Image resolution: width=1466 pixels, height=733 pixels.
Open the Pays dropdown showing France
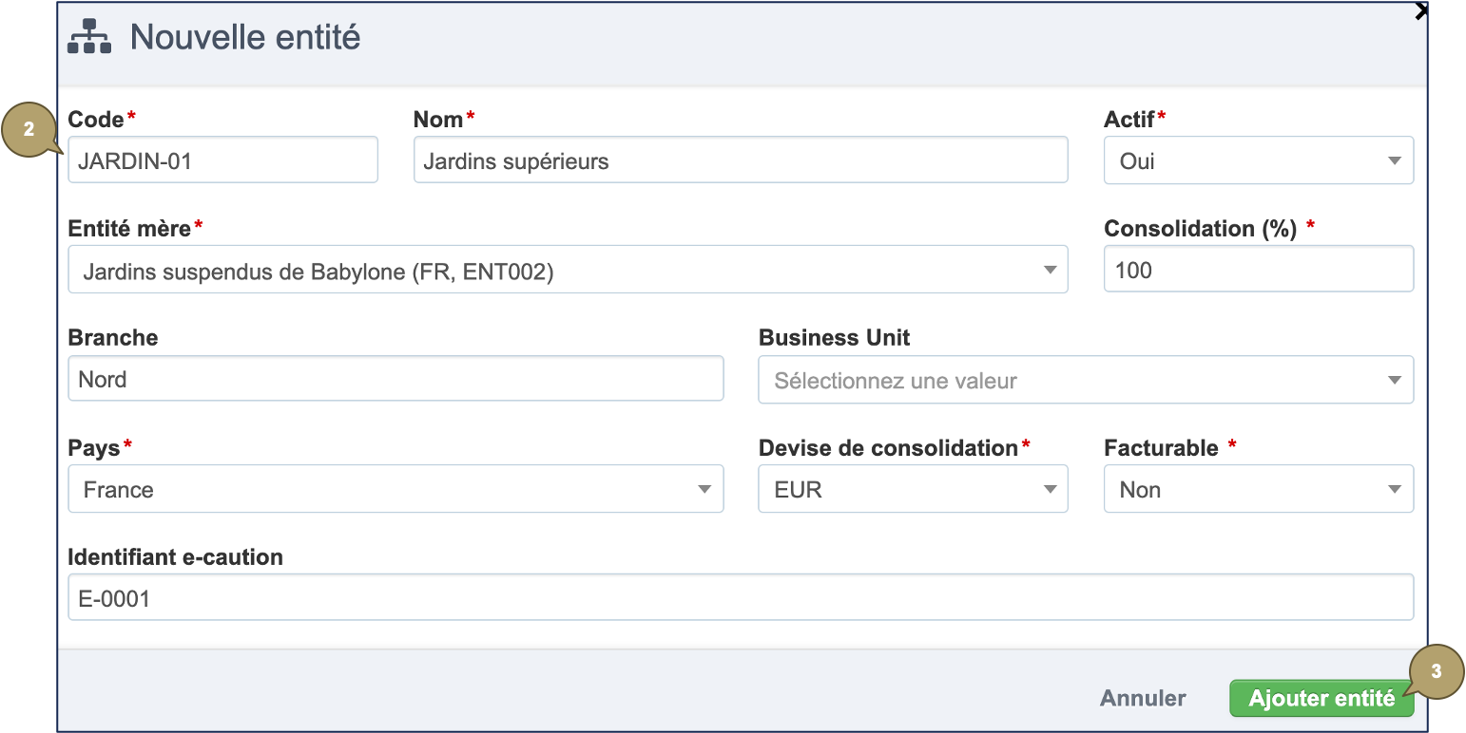tap(395, 490)
